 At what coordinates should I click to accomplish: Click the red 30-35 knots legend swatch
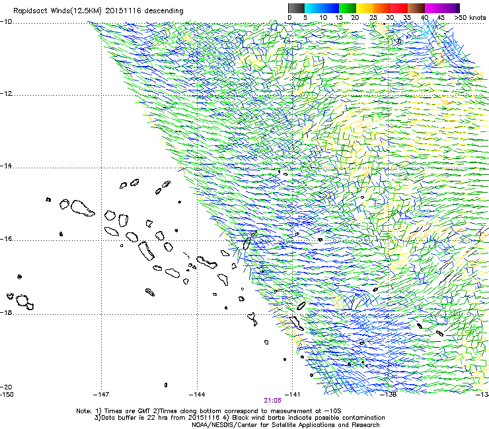click(399, 8)
